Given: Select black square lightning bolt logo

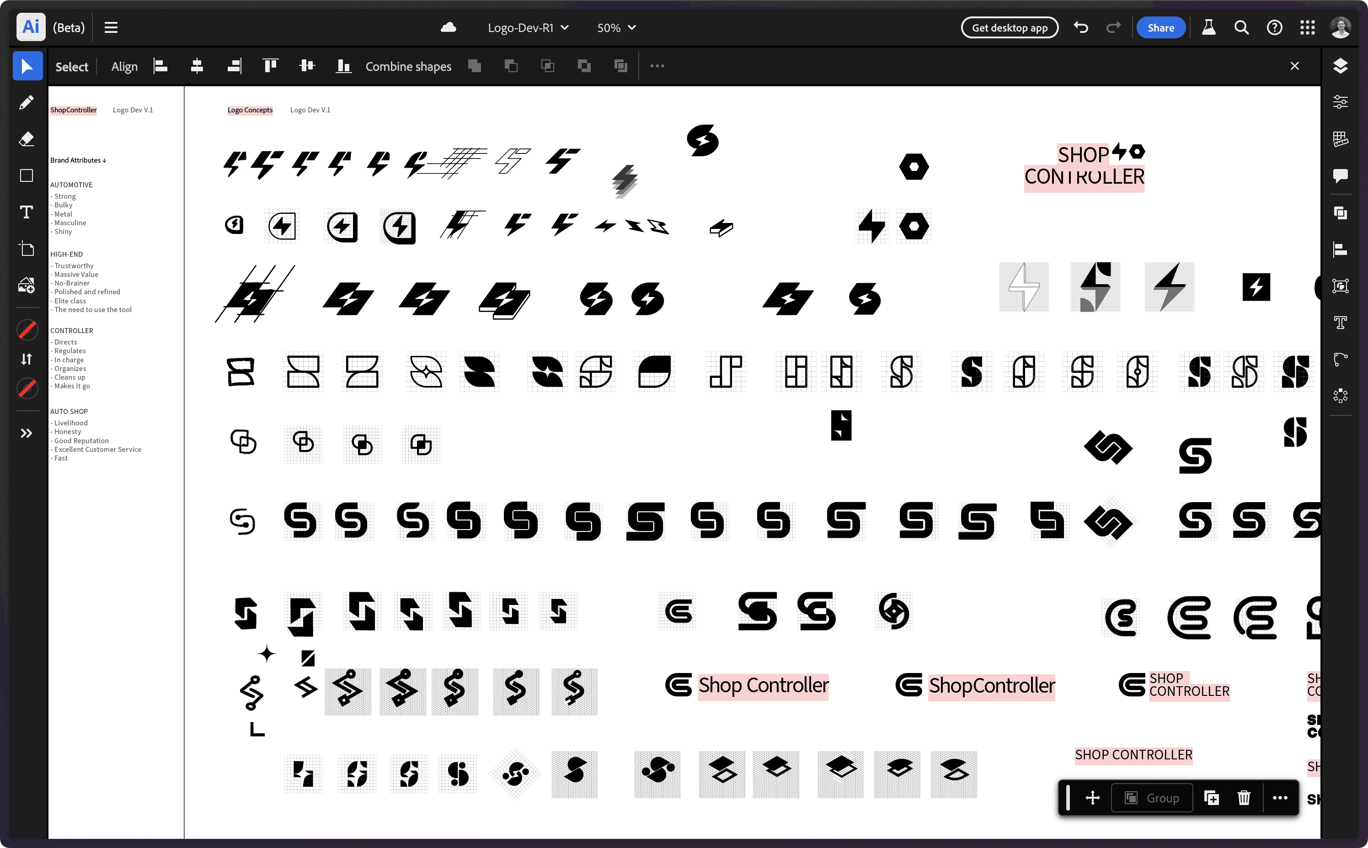Looking at the screenshot, I should coord(1256,287).
